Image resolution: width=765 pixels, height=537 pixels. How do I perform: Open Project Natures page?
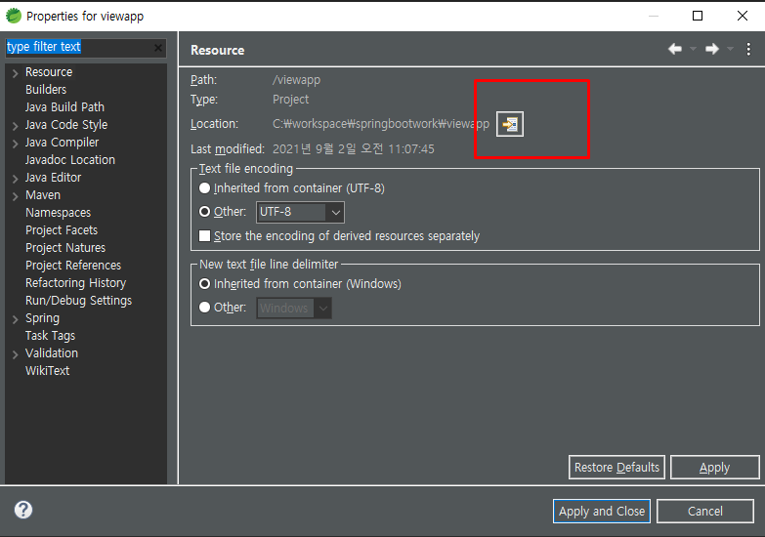click(65, 248)
